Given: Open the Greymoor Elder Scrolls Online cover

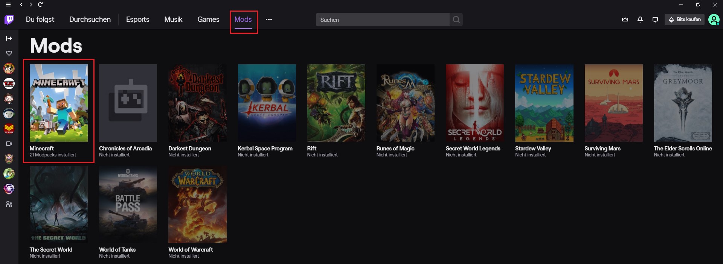Looking at the screenshot, I should 683,103.
